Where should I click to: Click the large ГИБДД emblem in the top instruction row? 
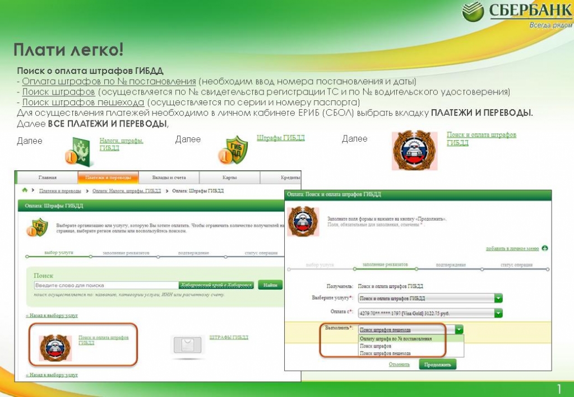(x=414, y=150)
